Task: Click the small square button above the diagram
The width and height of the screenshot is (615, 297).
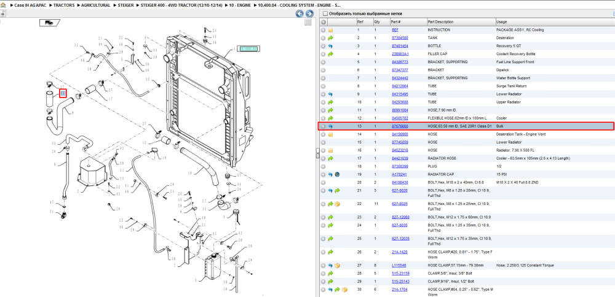Action: tap(308, 22)
